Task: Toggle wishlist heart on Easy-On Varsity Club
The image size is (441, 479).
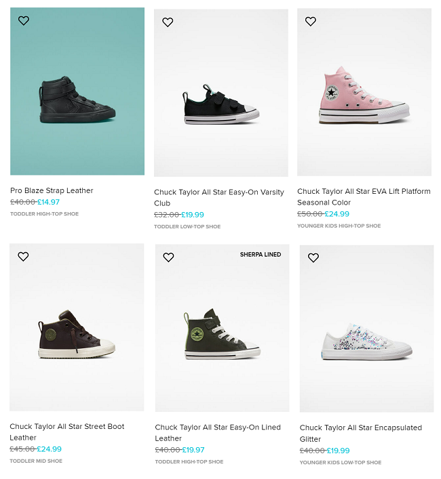Action: (x=168, y=22)
